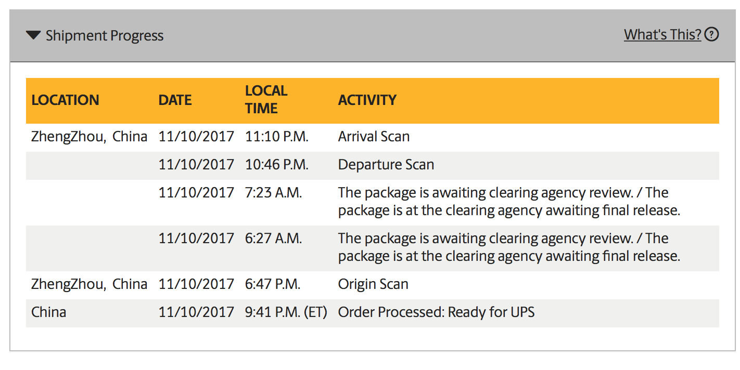Select the LOCATION column header
The image size is (740, 370).
[65, 100]
